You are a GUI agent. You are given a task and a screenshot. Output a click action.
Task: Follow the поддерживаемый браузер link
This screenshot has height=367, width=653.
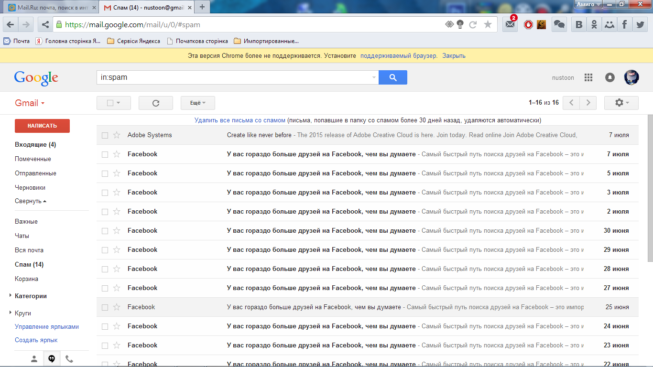coord(399,55)
